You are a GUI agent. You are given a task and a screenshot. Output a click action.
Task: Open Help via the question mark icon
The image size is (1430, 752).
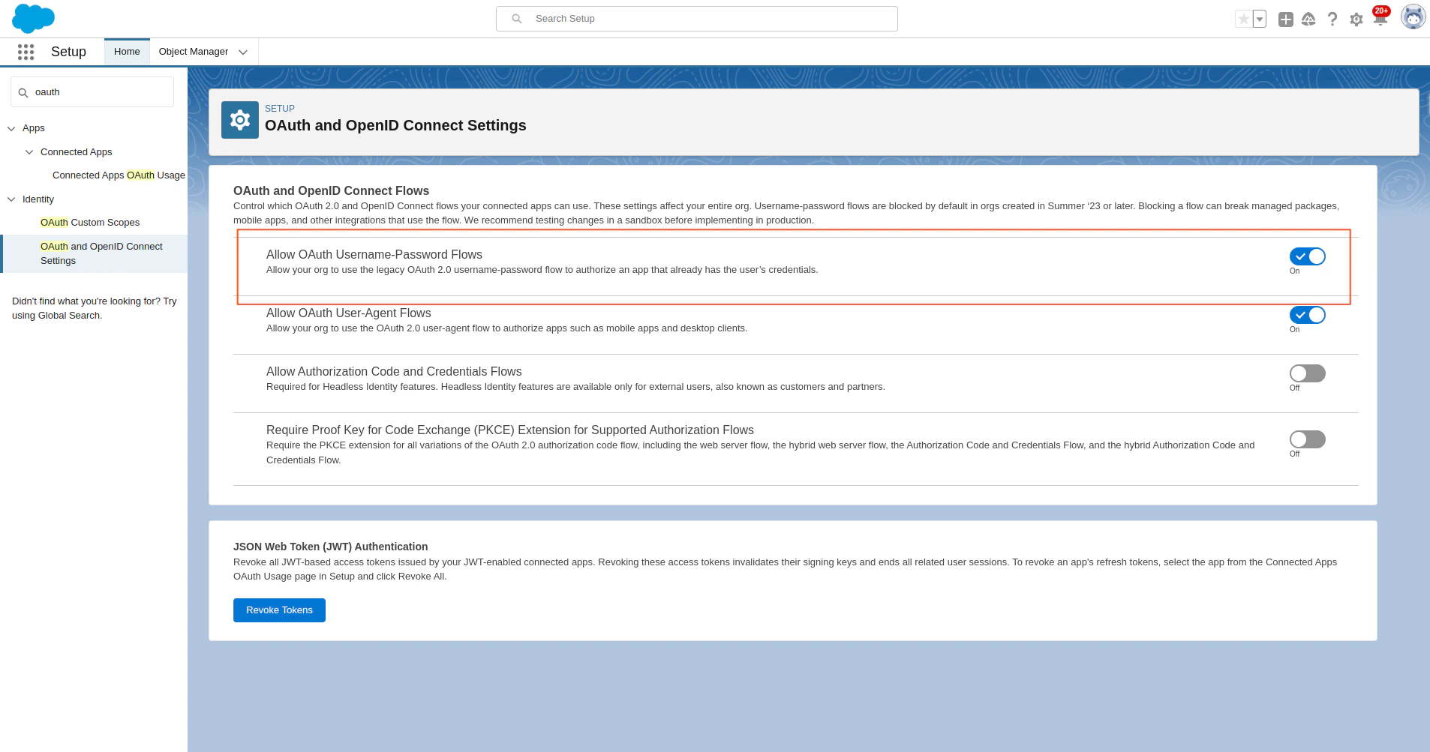(x=1332, y=19)
